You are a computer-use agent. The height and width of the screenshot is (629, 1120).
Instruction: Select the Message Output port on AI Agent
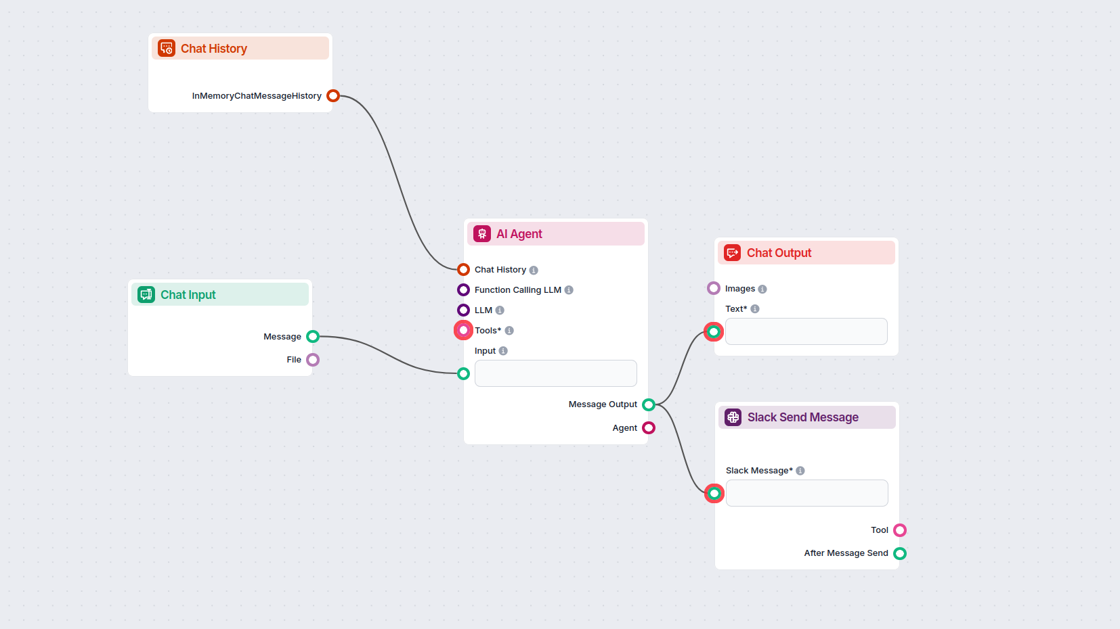(x=648, y=404)
